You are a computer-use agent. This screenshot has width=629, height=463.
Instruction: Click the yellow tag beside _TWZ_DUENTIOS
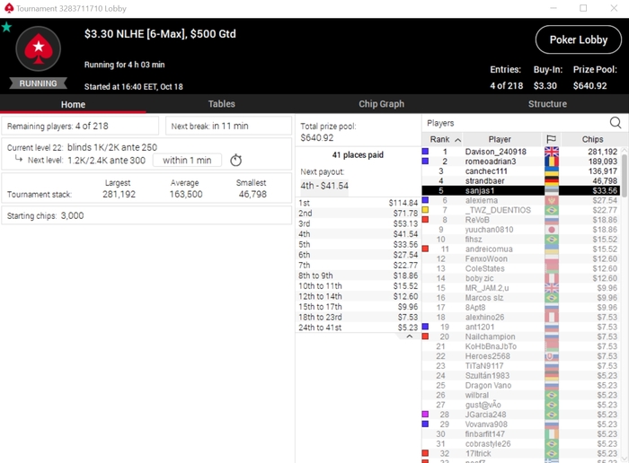(425, 209)
